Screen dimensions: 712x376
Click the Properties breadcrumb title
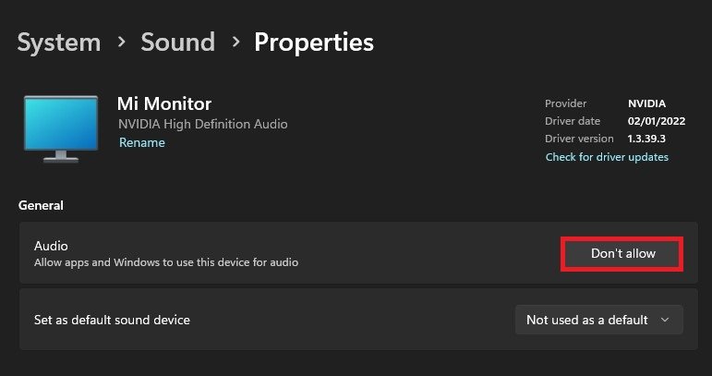[314, 42]
